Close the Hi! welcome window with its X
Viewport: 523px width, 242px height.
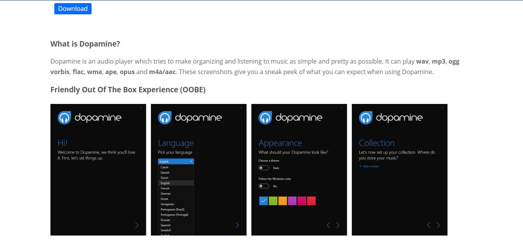pyautogui.click(x=141, y=107)
